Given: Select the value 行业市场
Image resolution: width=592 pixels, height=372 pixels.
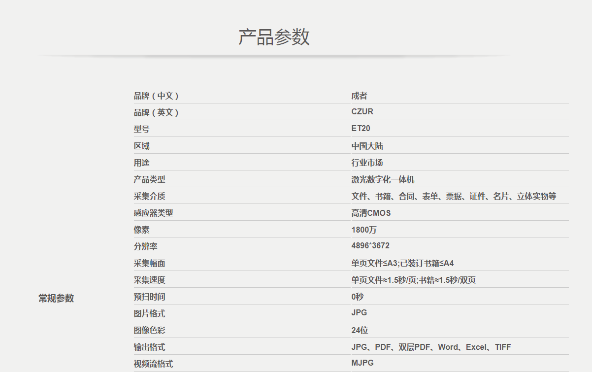Looking at the screenshot, I should [367, 163].
